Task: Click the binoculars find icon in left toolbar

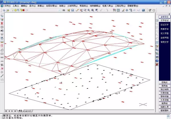Action: point(2,31)
